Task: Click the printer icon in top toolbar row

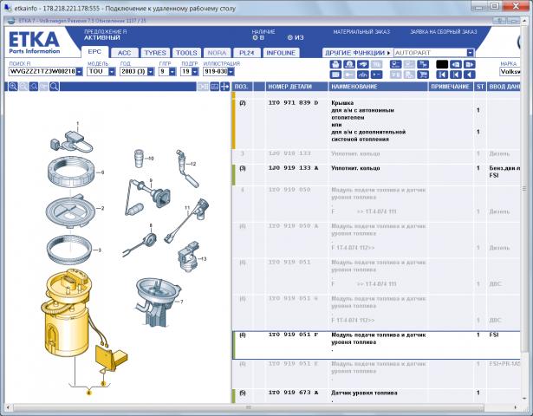Action: pyautogui.click(x=335, y=64)
